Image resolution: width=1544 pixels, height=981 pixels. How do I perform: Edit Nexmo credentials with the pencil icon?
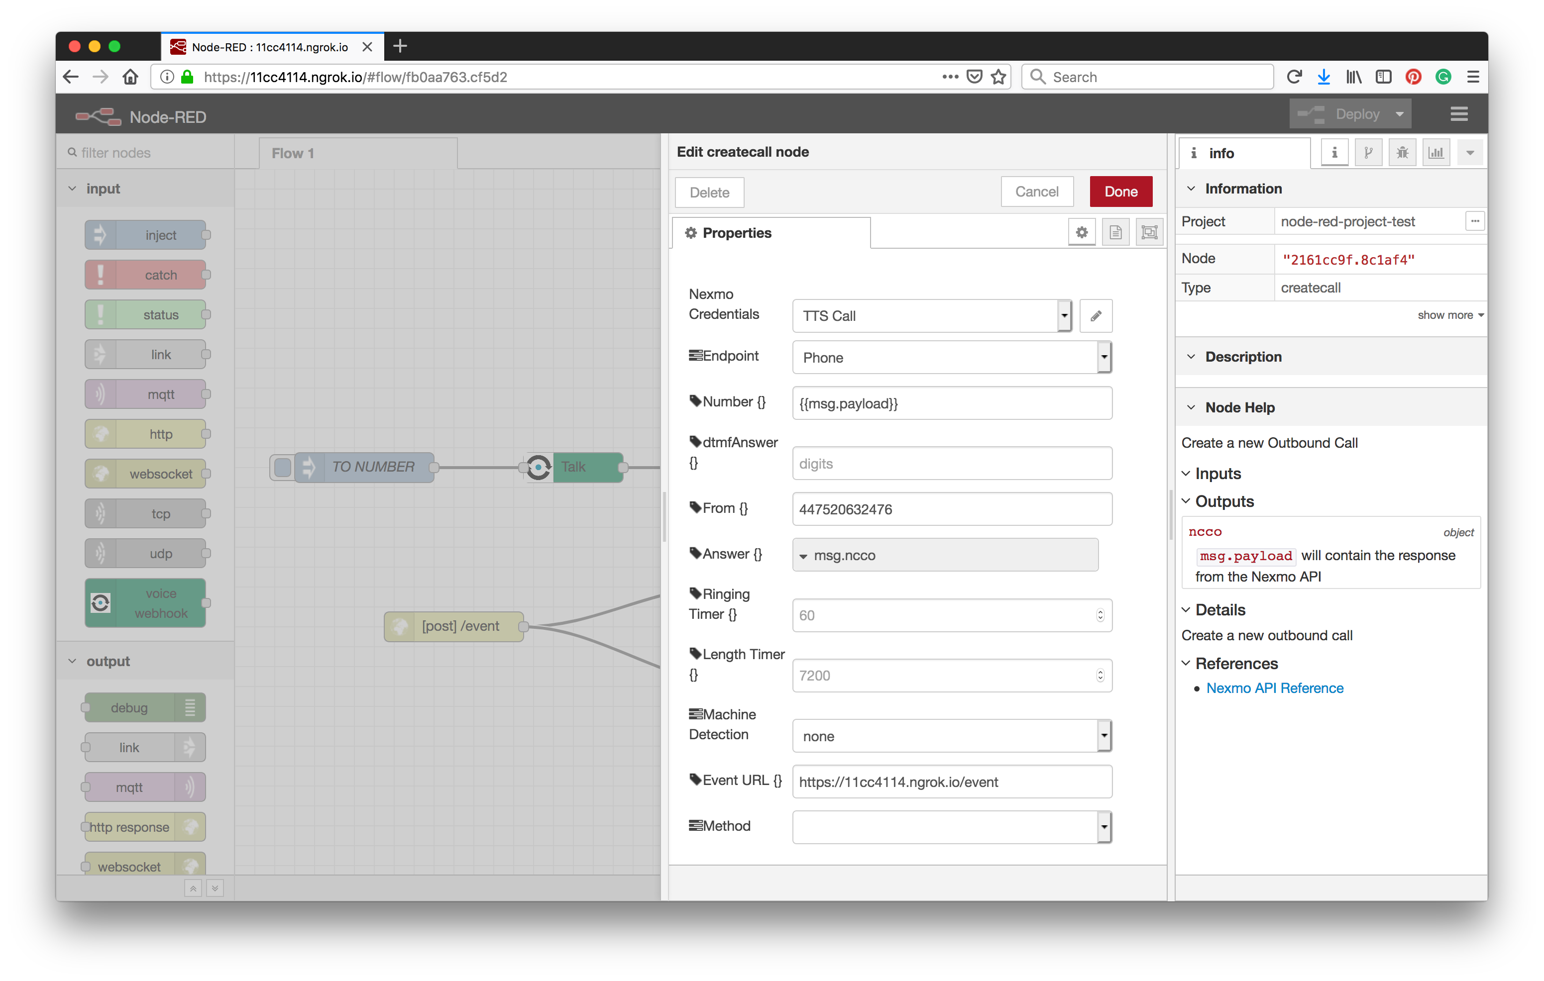pyautogui.click(x=1096, y=316)
